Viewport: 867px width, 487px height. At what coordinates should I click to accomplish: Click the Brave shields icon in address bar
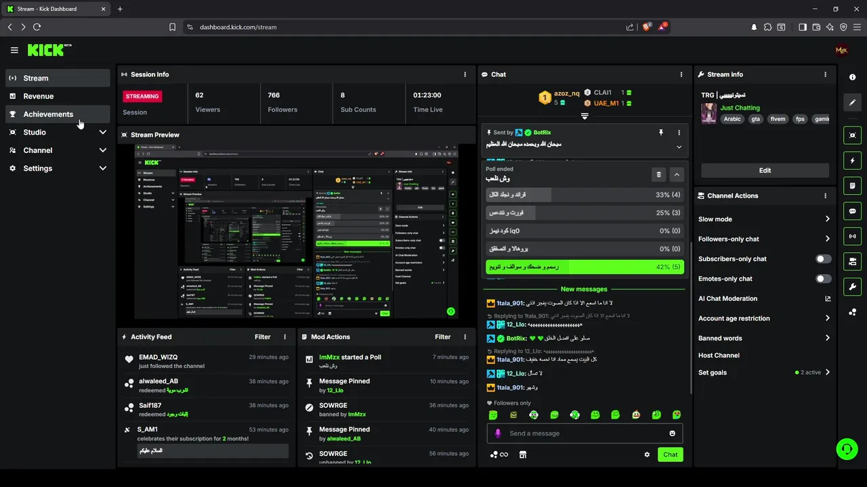(648, 26)
